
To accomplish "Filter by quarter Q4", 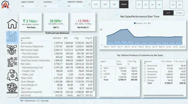I will click(159, 5).
